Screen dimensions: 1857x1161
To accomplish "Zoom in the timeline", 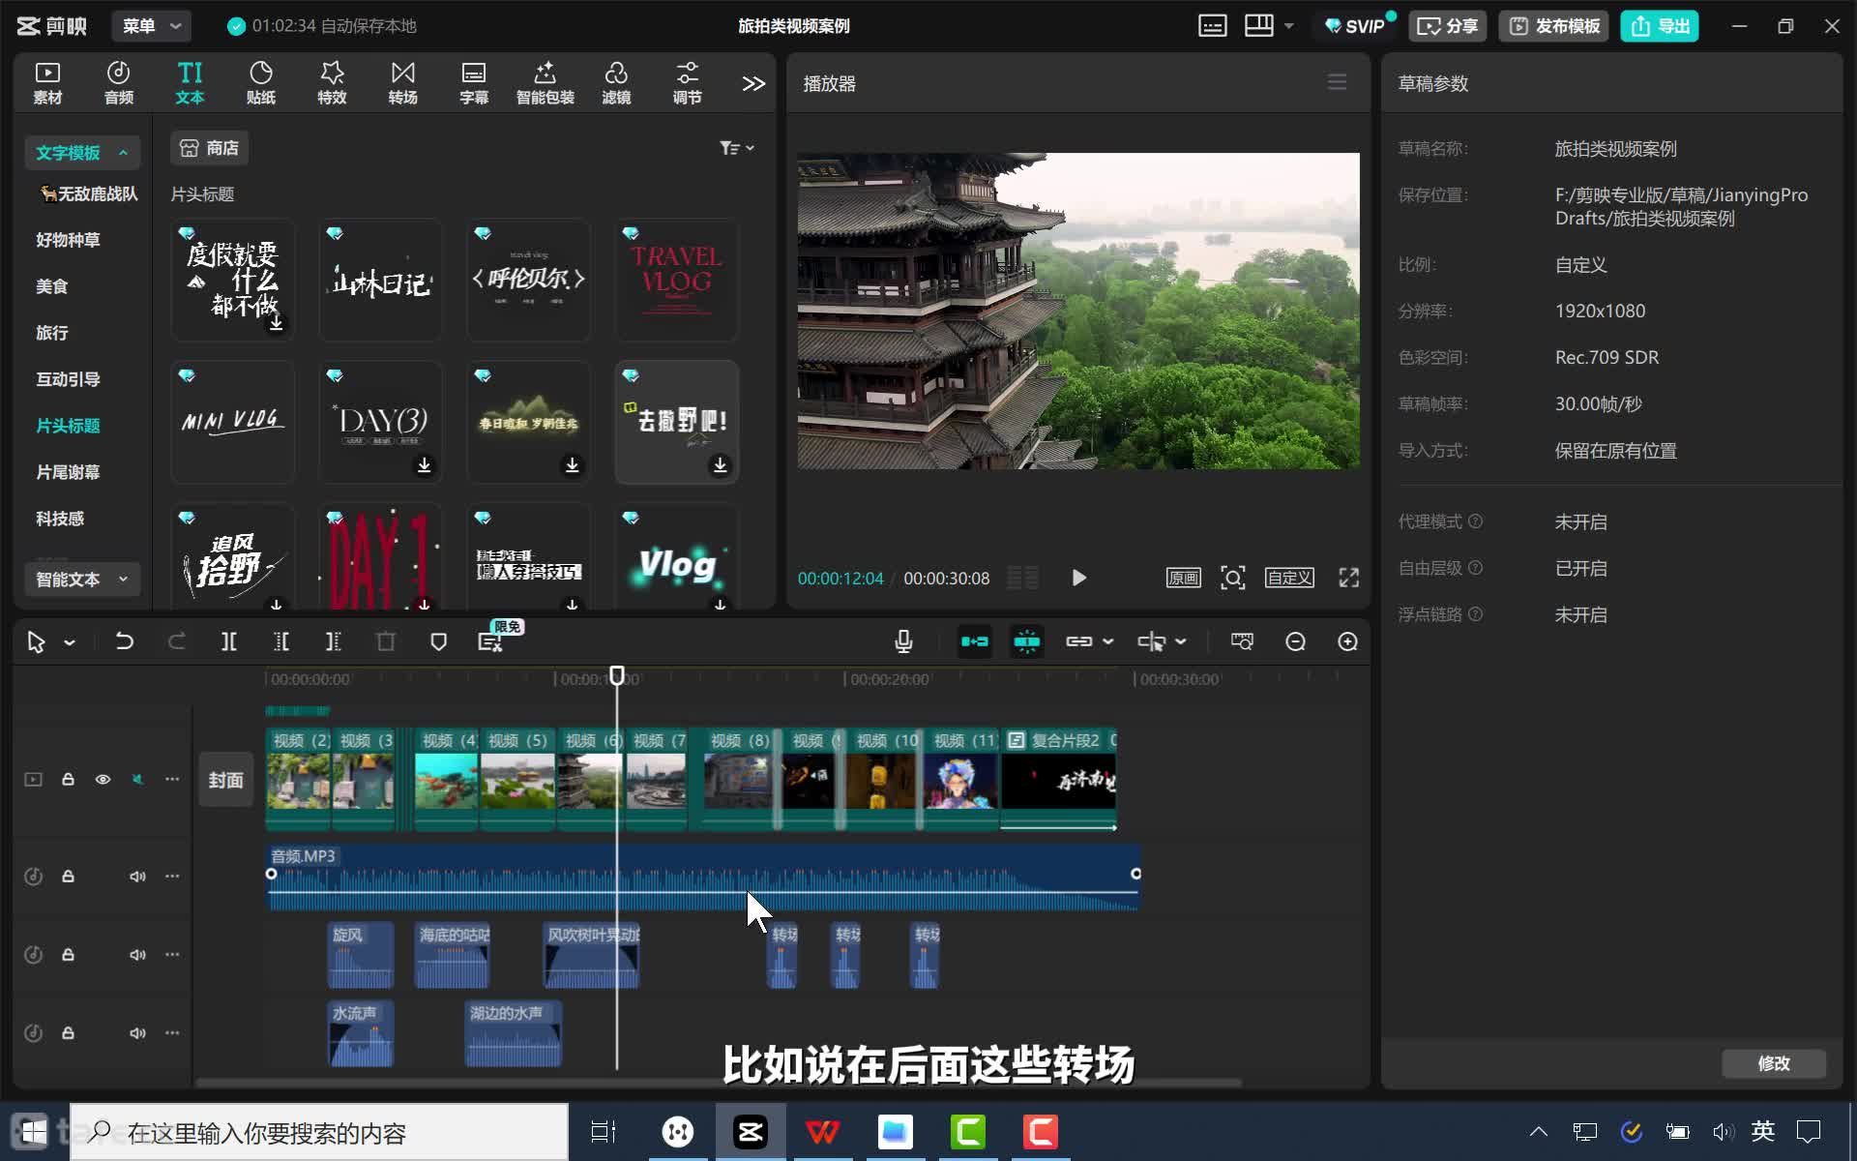I will click(x=1347, y=641).
